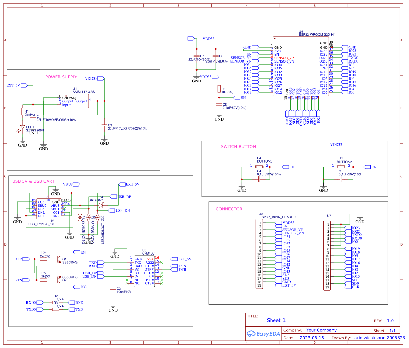Select the resistor between TXD0 and TXD
This screenshot has width=409, height=348.
[x=56, y=309]
